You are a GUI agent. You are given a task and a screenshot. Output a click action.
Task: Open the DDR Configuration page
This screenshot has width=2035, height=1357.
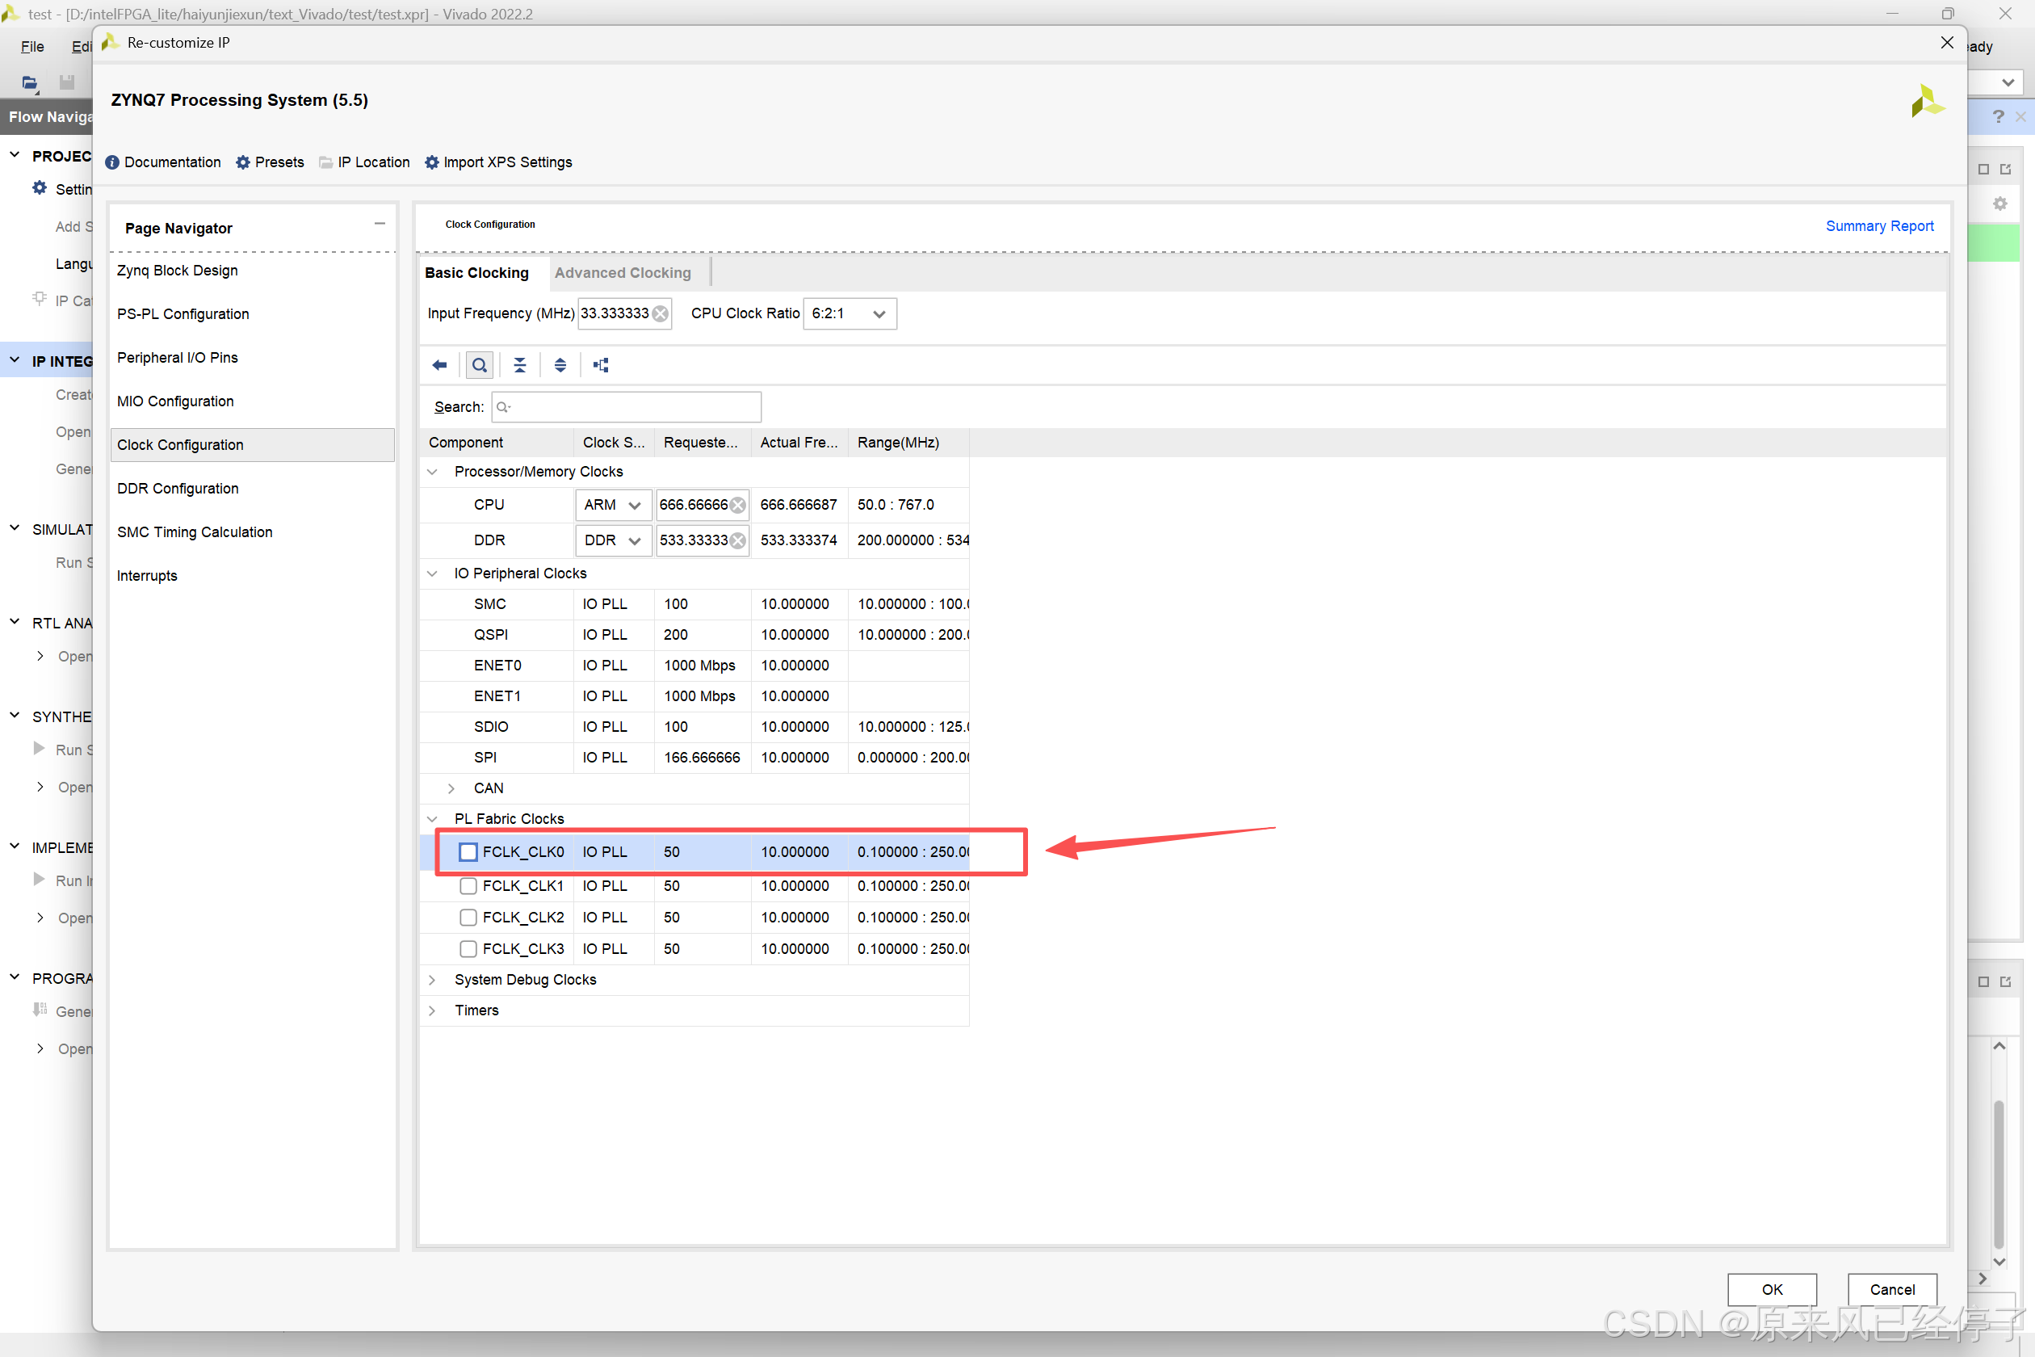(178, 488)
